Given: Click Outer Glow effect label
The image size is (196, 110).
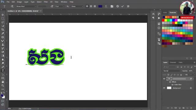Looking at the screenshot, I should (178, 85).
